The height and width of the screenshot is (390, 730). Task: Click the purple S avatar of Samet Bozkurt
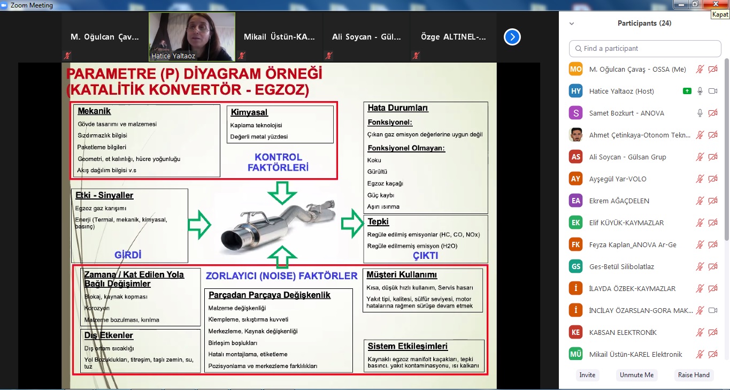point(575,113)
